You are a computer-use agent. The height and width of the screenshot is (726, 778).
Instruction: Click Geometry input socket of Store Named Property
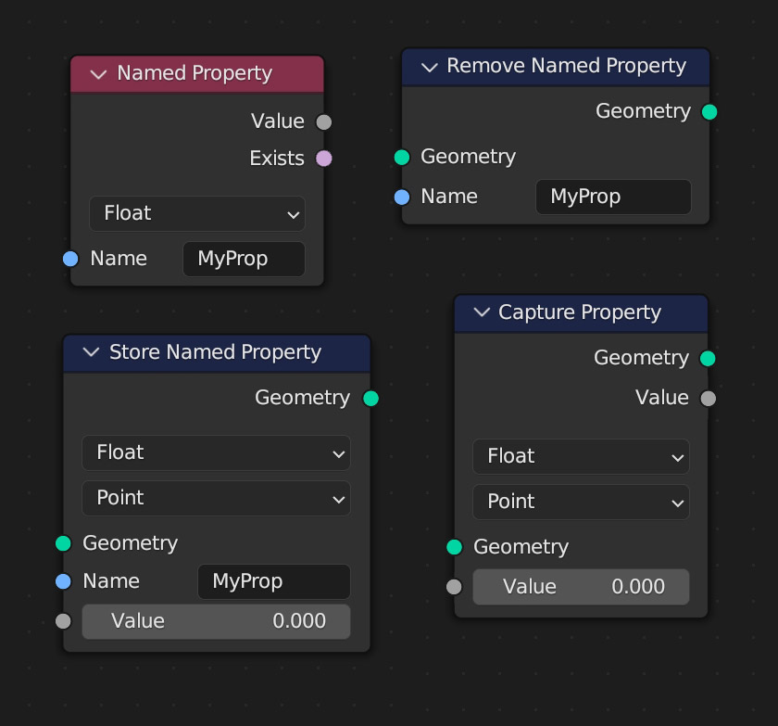pos(63,543)
